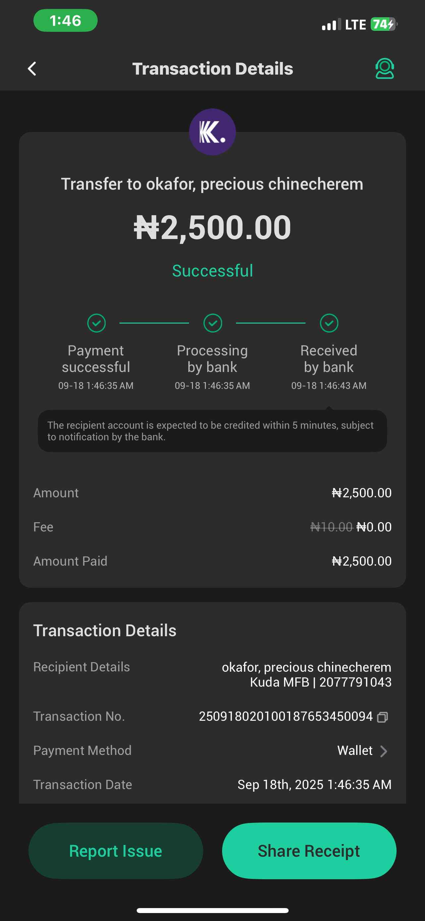Viewport: 425px width, 921px height.
Task: Copy the transaction number
Action: (x=382, y=717)
